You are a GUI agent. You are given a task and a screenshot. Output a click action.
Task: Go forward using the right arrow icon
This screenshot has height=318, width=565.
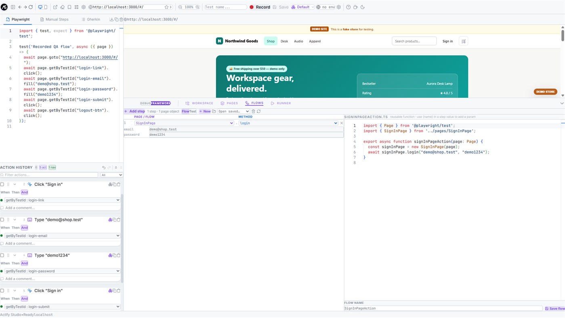[25, 7]
